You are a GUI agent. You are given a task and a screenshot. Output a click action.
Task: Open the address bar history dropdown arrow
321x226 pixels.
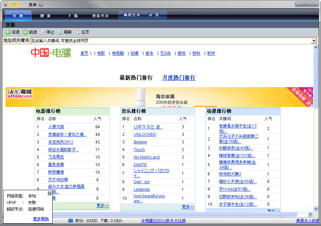coord(313,40)
